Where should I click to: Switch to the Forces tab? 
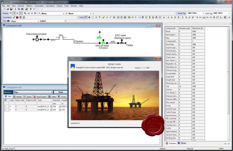tap(62, 97)
